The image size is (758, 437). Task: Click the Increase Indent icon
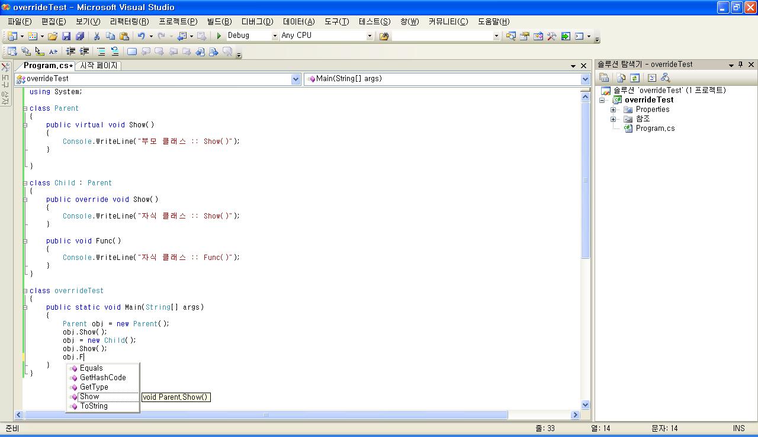point(84,52)
